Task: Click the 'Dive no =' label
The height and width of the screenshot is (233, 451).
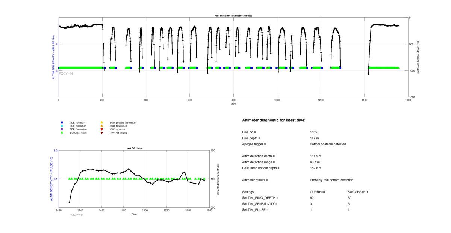Action: pyautogui.click(x=249, y=133)
